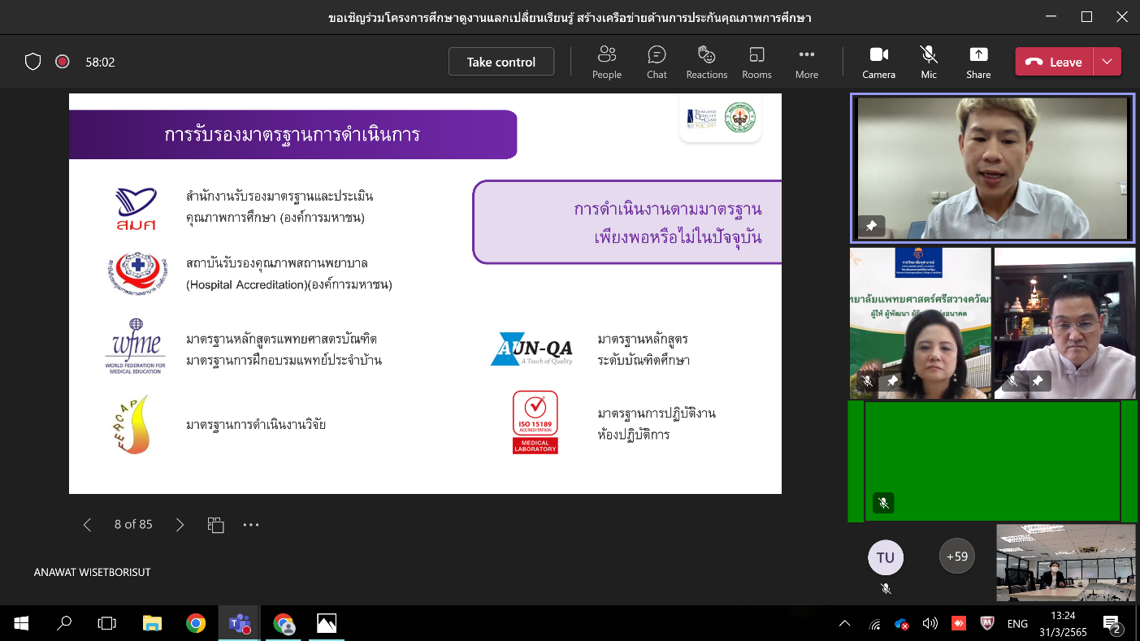Open the Reactions menu
Screen dimensions: 1140x641
point(706,63)
